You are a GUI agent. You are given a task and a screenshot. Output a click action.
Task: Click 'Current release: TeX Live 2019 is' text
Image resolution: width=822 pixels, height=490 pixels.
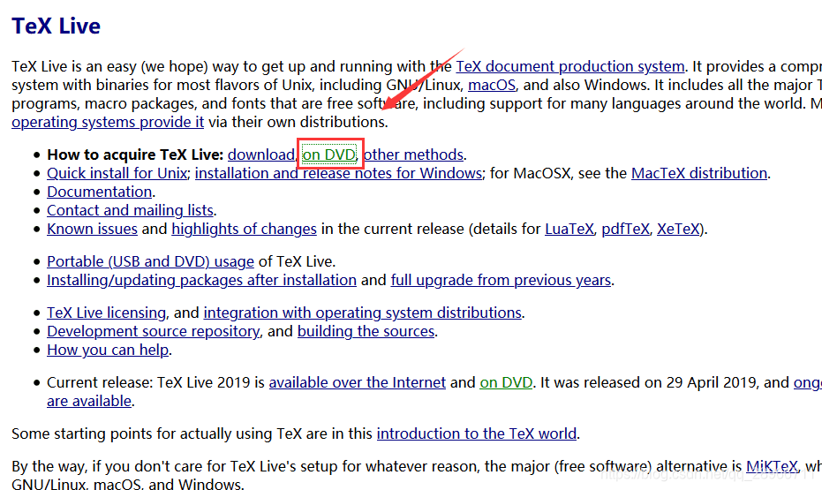155,382
